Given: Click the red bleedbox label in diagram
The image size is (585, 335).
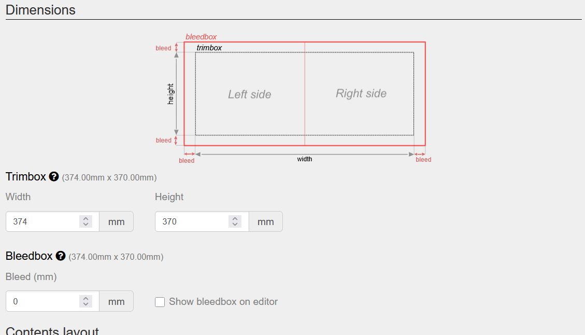Looking at the screenshot, I should click(x=201, y=37).
